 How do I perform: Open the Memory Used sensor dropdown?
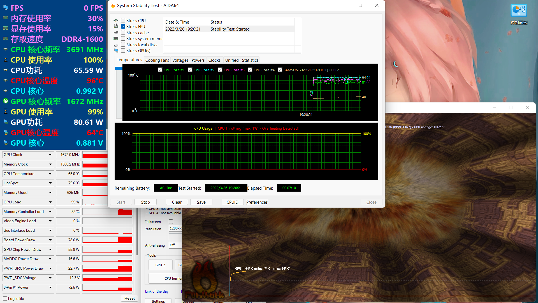coord(50,192)
